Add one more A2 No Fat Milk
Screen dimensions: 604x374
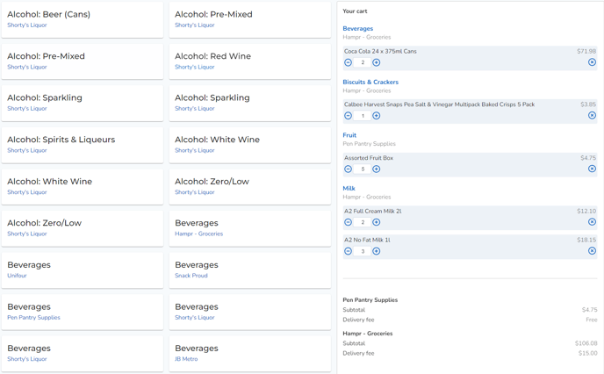pos(377,251)
